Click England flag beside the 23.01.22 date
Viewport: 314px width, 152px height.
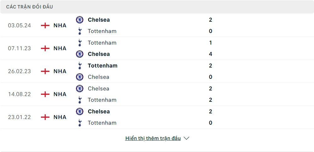(x=45, y=117)
